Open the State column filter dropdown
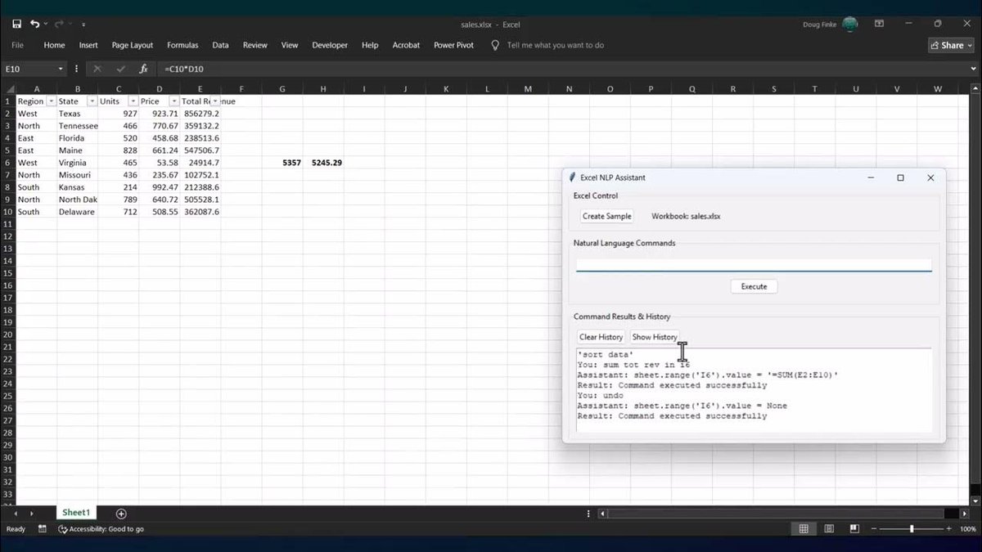982x552 pixels. 92,101
